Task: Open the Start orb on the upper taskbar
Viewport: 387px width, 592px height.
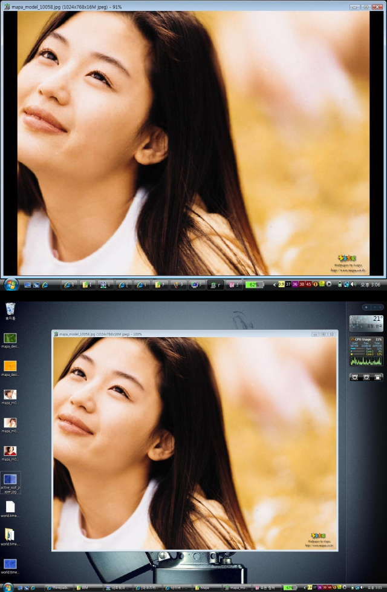Action: click(x=10, y=284)
